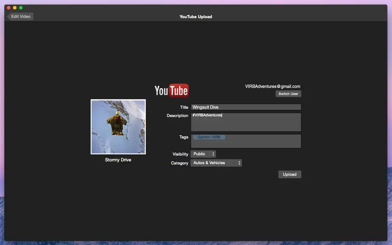Image resolution: width=392 pixels, height=245 pixels.
Task: Click the #VIRBAdventures text in description
Action: 207,115
